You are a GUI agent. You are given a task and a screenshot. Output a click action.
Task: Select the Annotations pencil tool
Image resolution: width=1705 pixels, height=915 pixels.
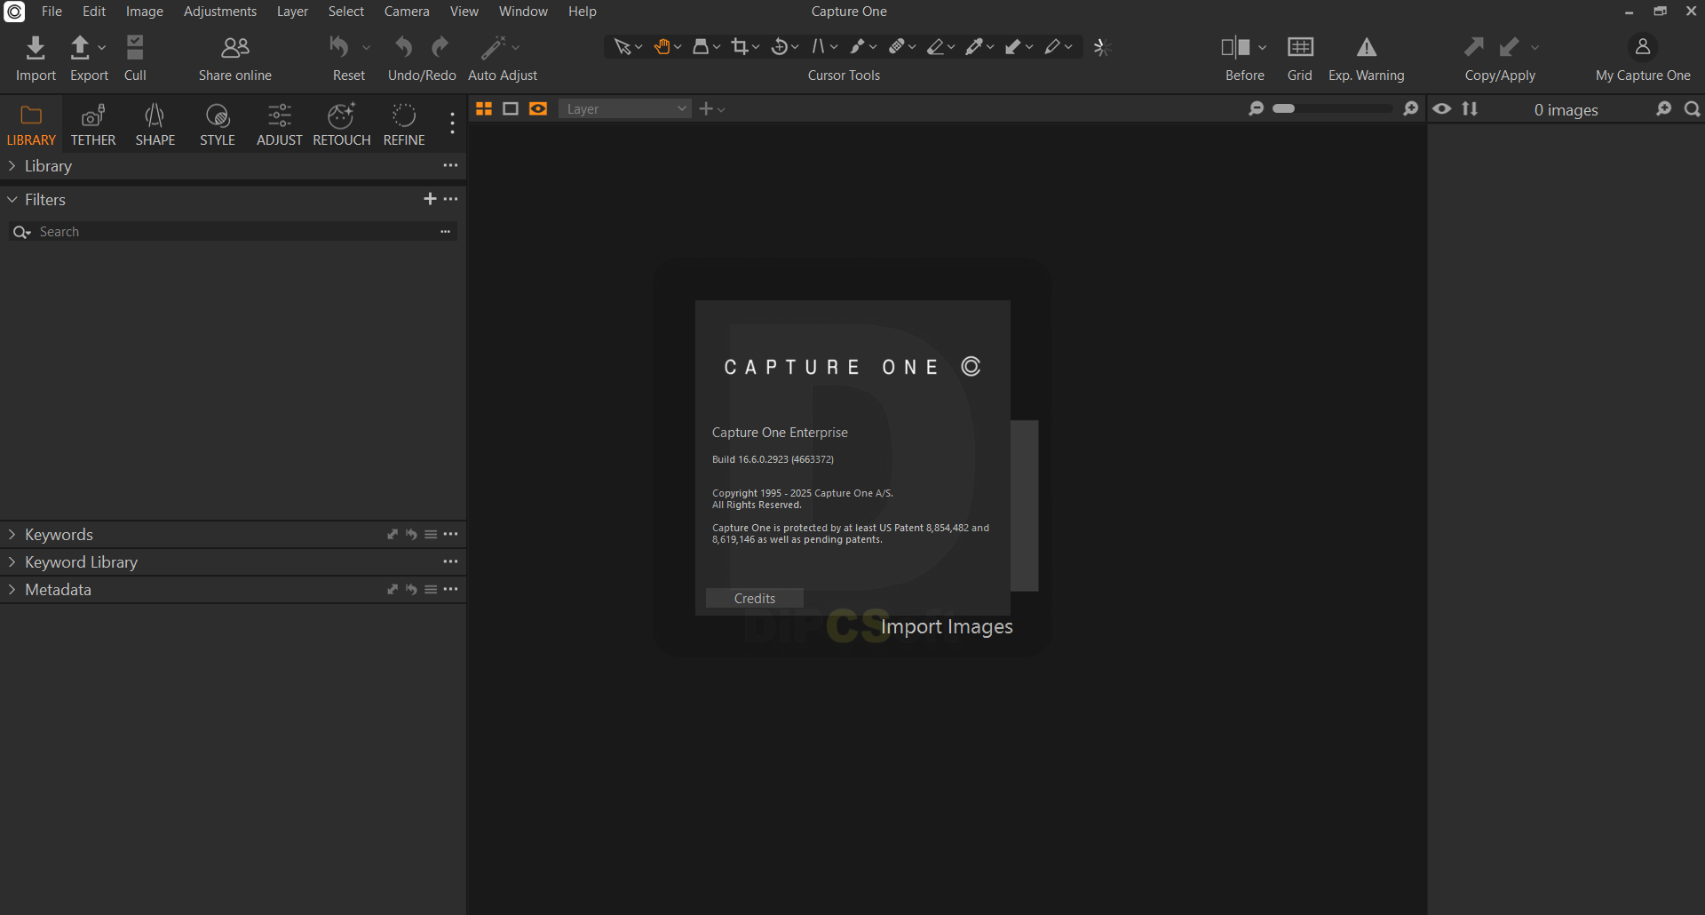click(x=1053, y=47)
